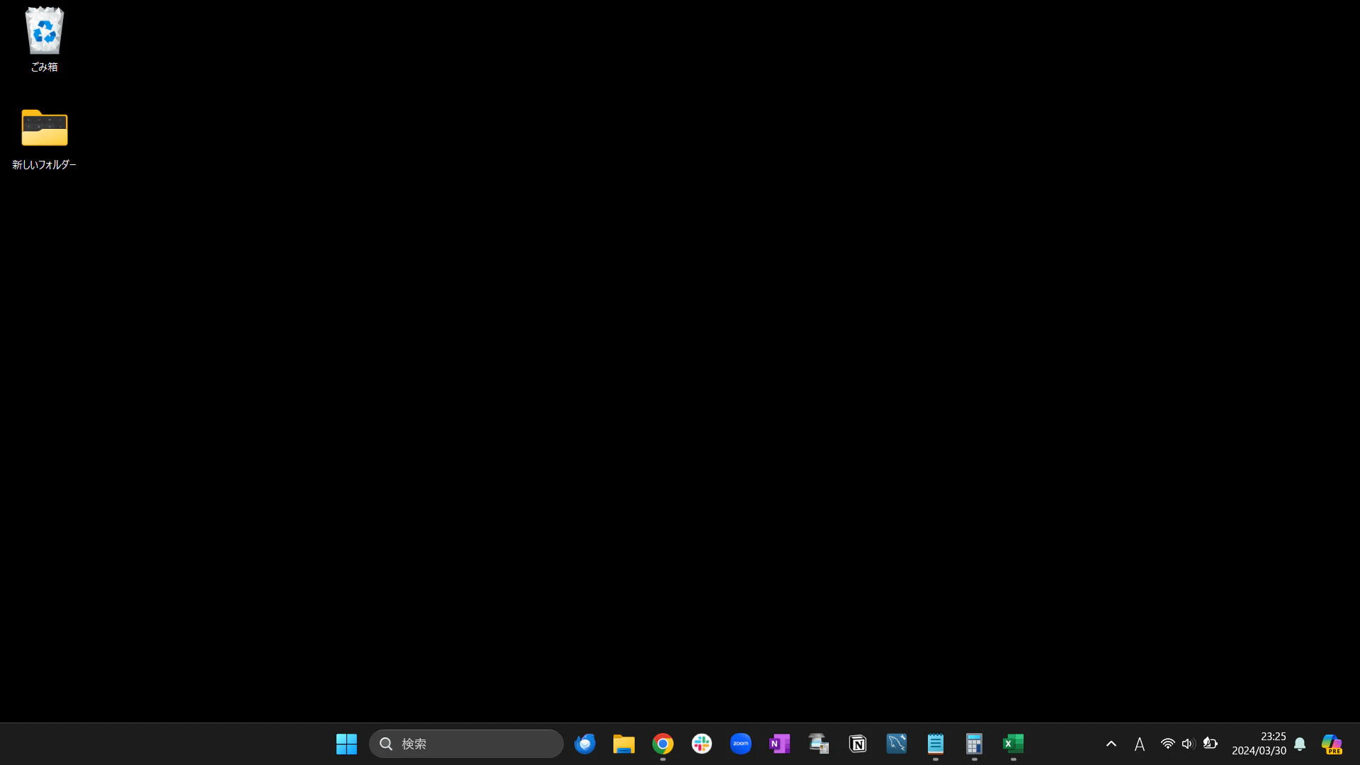Image resolution: width=1360 pixels, height=765 pixels.
Task: Open Slack from the taskbar
Action: tap(702, 744)
